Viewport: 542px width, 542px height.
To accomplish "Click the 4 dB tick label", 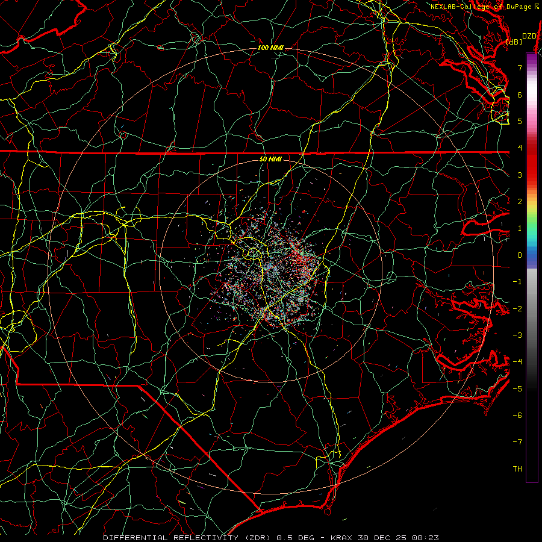I will (x=520, y=148).
